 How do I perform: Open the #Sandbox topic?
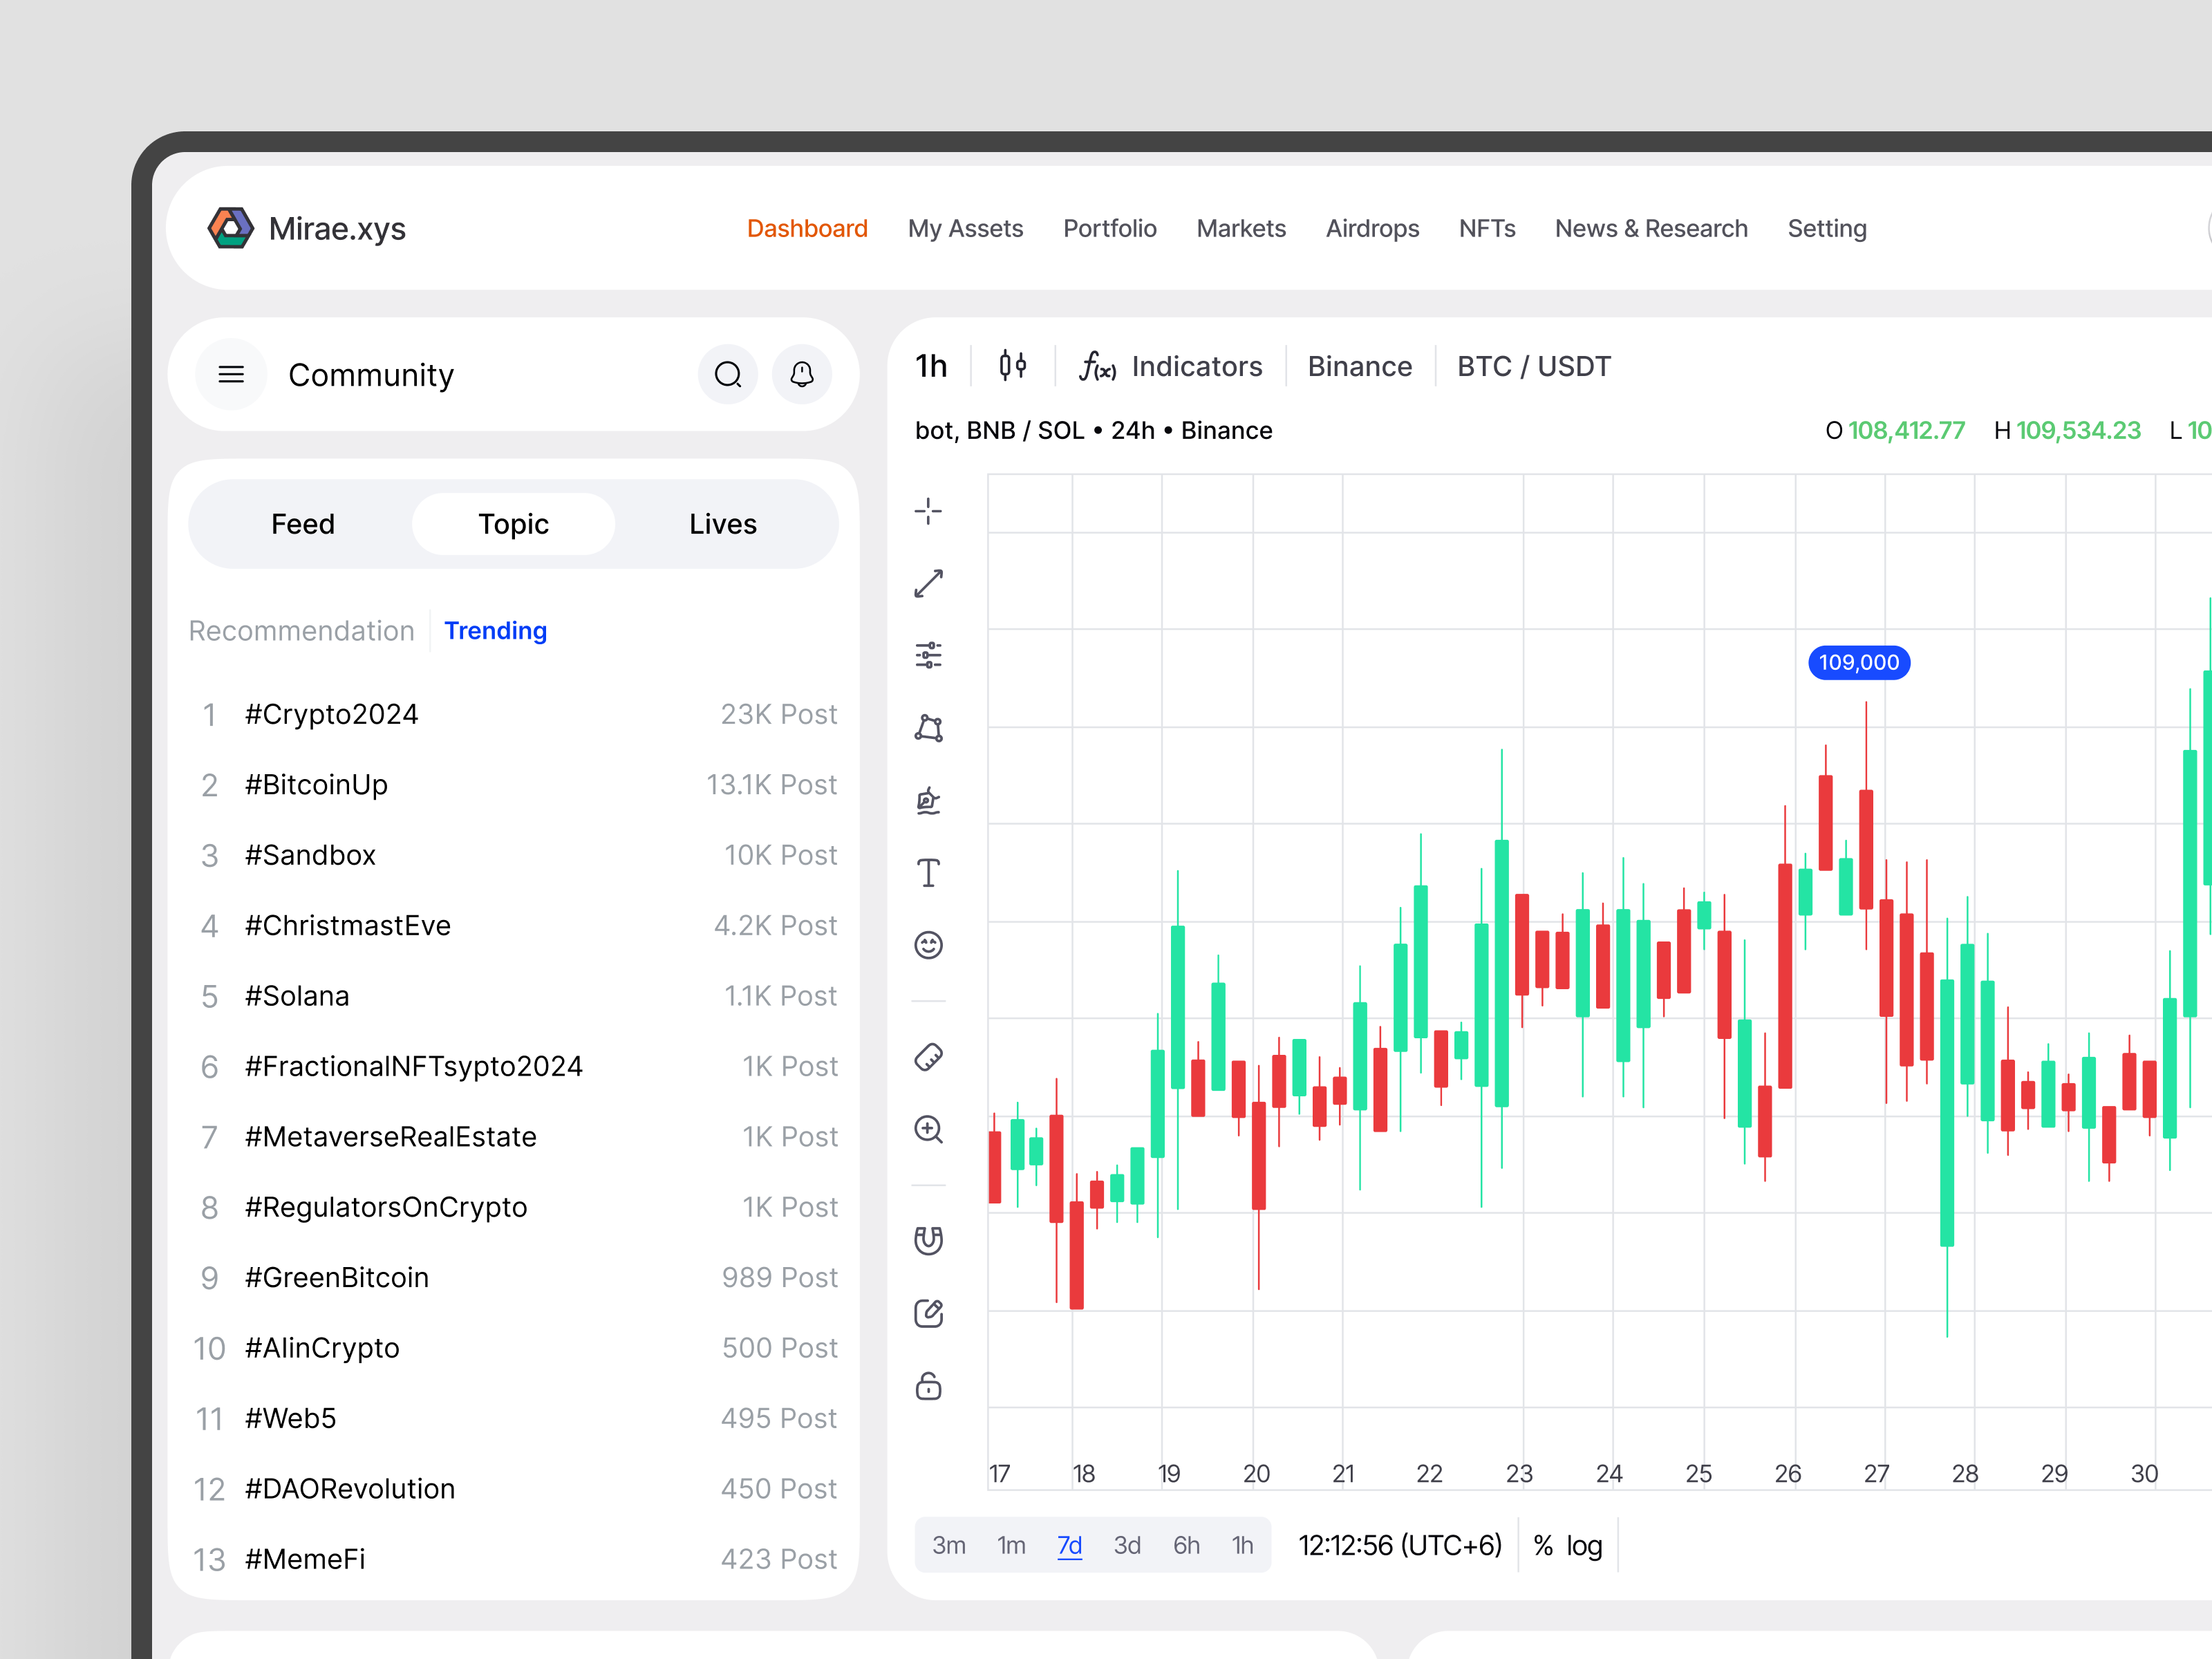pyautogui.click(x=513, y=855)
